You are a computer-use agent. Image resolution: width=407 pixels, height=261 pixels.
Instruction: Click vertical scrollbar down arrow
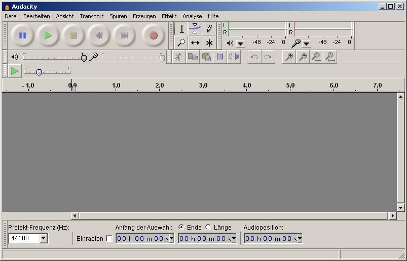[400, 207]
